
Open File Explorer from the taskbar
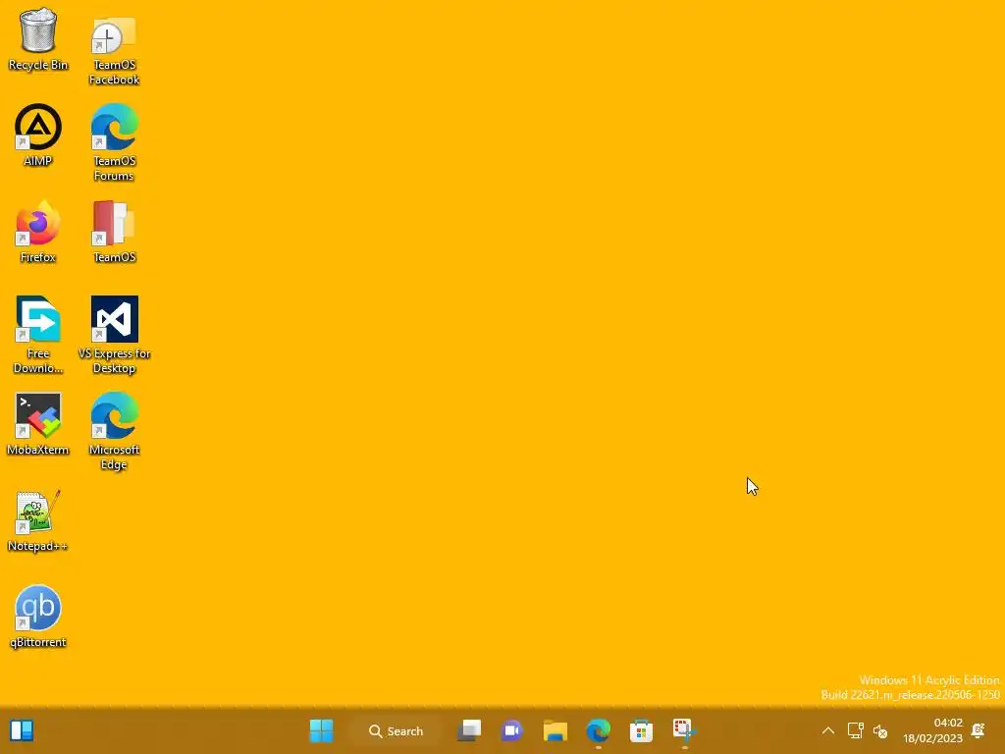(x=555, y=730)
